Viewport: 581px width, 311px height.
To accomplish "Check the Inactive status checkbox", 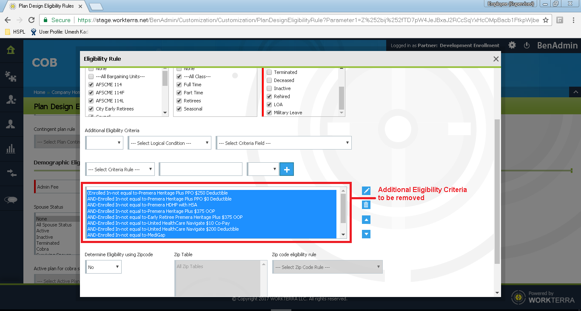I will (269, 88).
